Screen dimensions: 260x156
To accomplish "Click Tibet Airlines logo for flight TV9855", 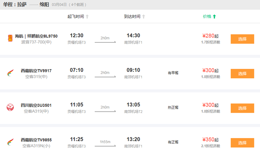I will click(10, 143).
